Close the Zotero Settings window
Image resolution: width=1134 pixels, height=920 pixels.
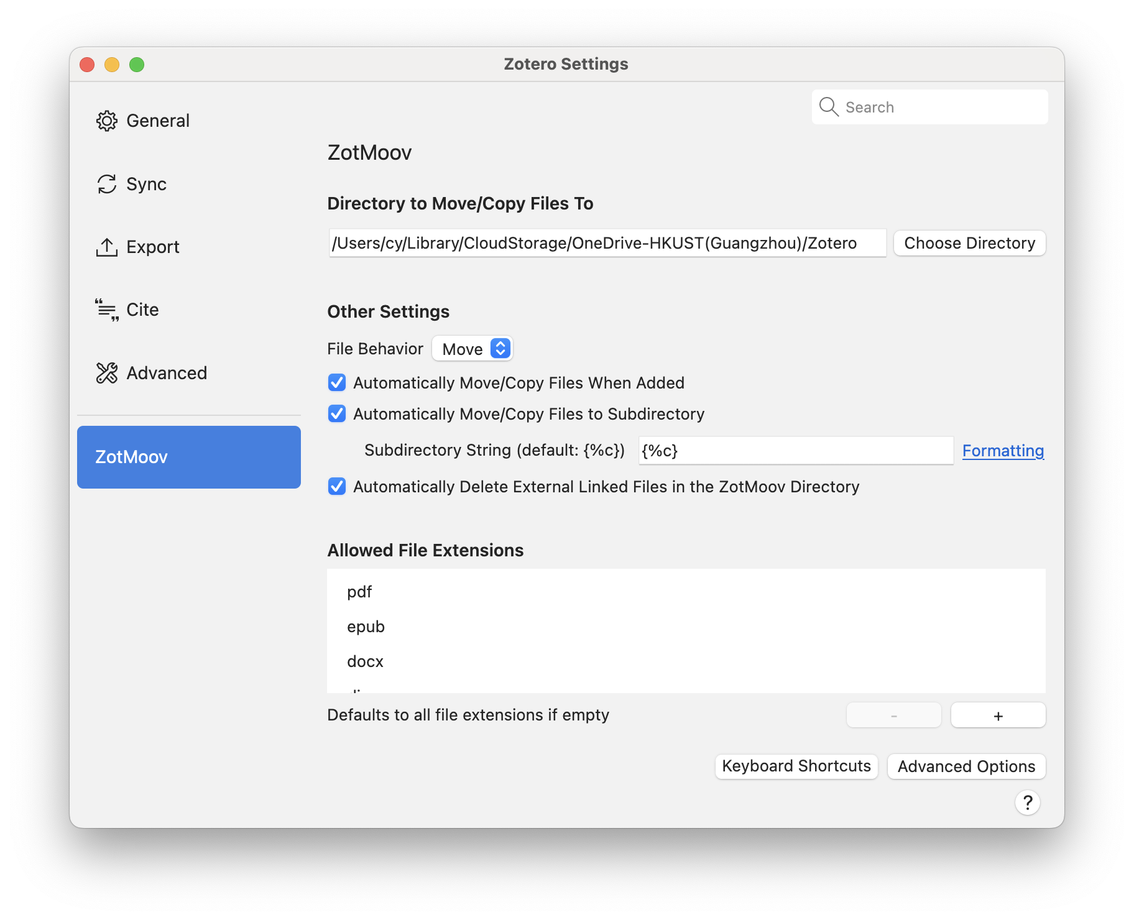pyautogui.click(x=87, y=65)
